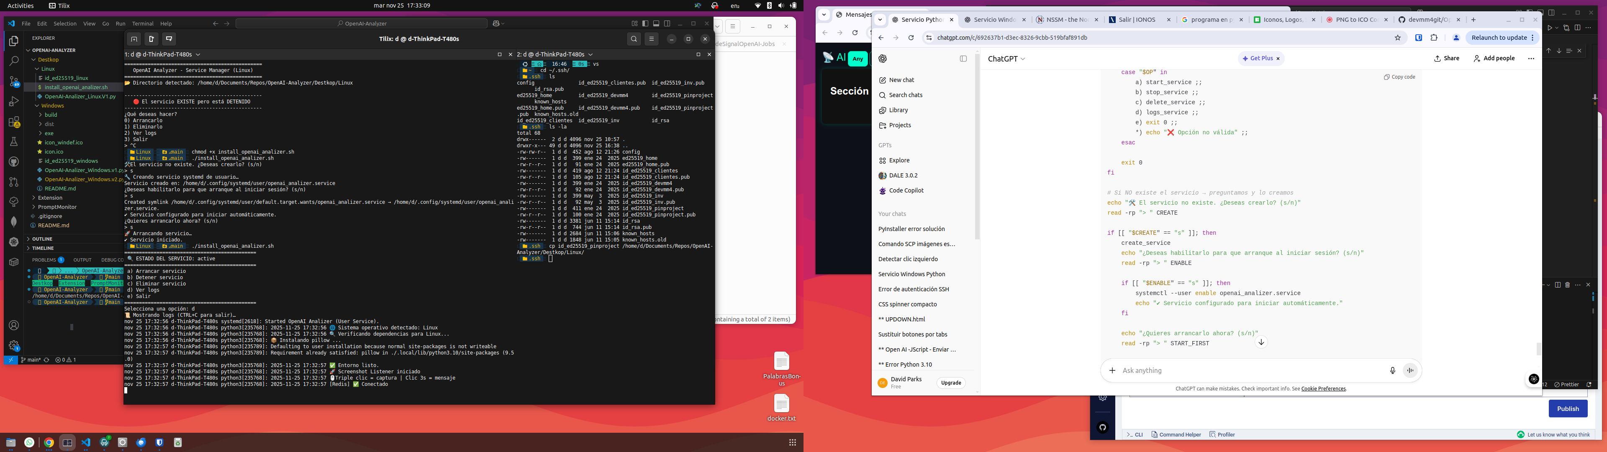Open the Terminal menu in VS Code
Viewport: 1607px width, 452px height.
click(142, 24)
